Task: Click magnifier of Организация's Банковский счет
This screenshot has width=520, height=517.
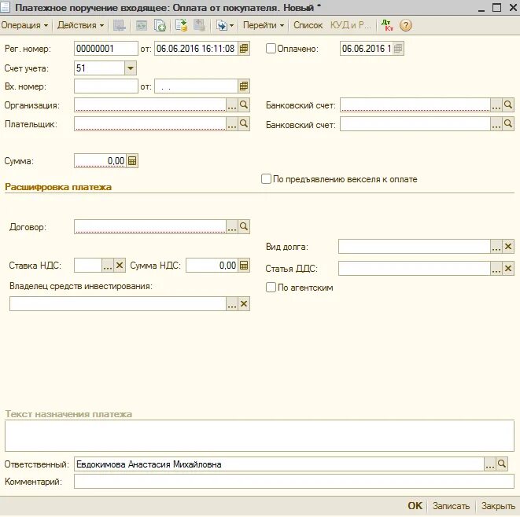Action: point(508,105)
